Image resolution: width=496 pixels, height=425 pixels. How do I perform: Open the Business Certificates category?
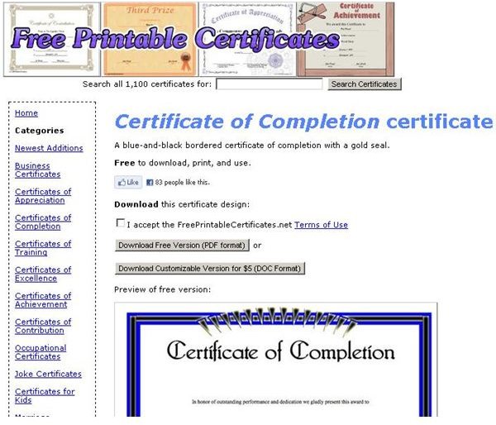click(38, 170)
